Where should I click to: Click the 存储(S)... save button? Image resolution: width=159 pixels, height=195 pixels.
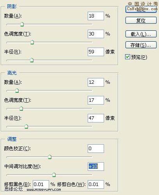[x=141, y=45]
